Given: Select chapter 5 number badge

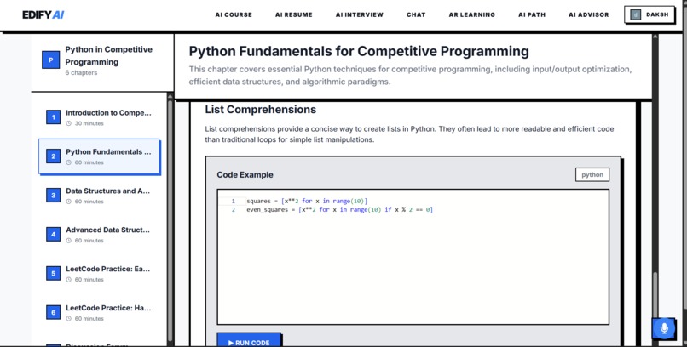Looking at the screenshot, I should point(54,273).
